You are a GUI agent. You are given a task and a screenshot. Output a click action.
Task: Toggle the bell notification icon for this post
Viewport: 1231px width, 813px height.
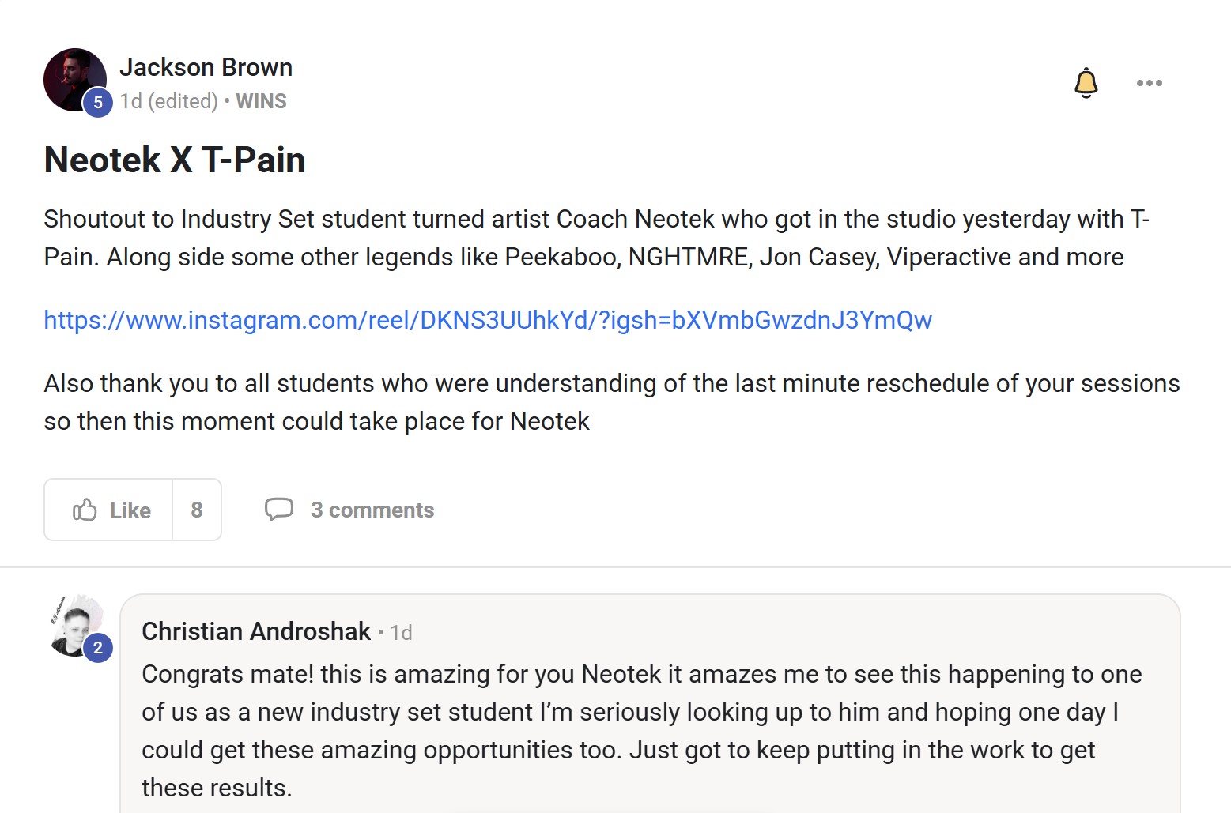[1086, 83]
